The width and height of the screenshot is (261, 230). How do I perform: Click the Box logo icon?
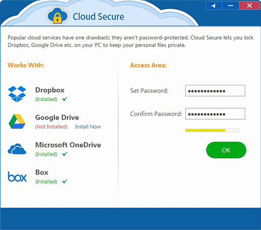[17, 177]
